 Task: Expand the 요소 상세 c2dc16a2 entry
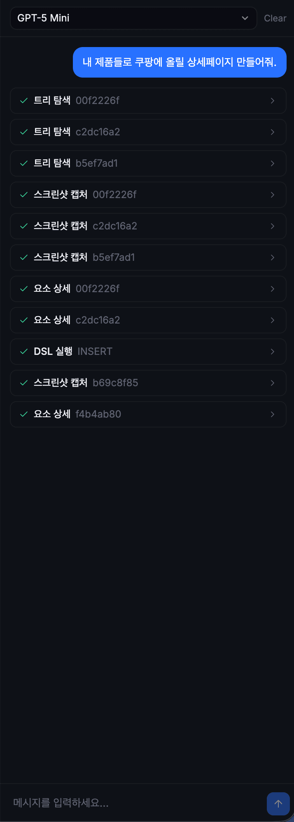click(x=272, y=320)
